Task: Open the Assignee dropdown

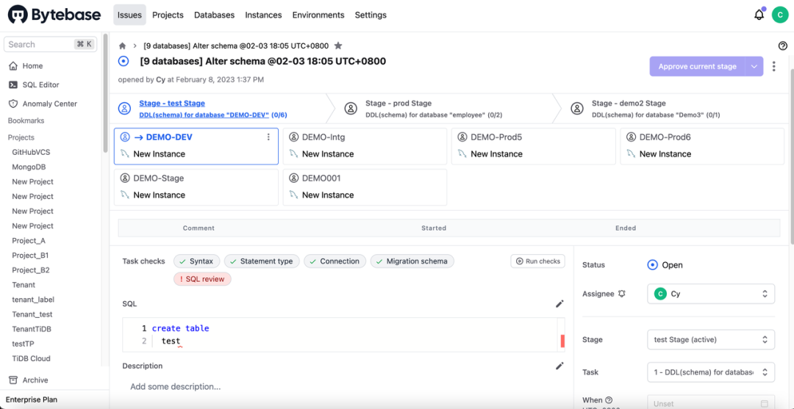Action: coord(710,294)
